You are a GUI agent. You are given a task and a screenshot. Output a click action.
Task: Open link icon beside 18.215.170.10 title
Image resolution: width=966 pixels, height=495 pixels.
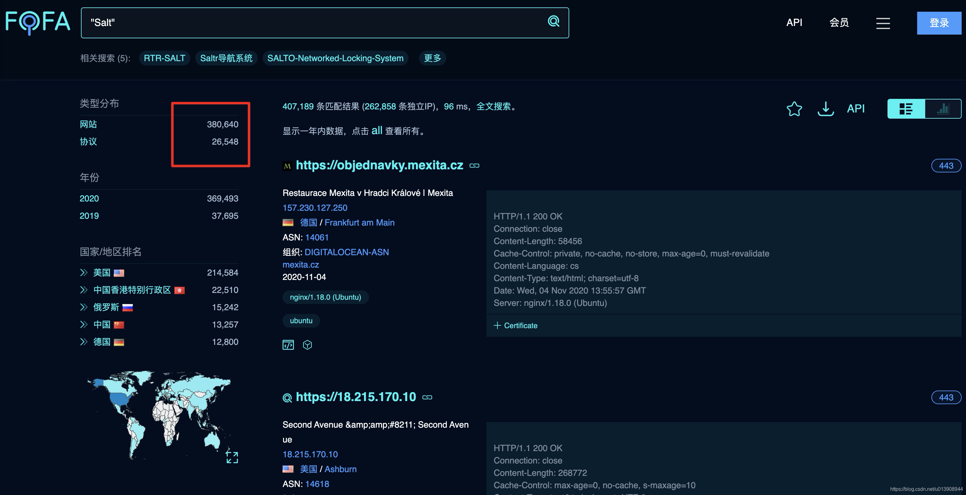pyautogui.click(x=427, y=397)
